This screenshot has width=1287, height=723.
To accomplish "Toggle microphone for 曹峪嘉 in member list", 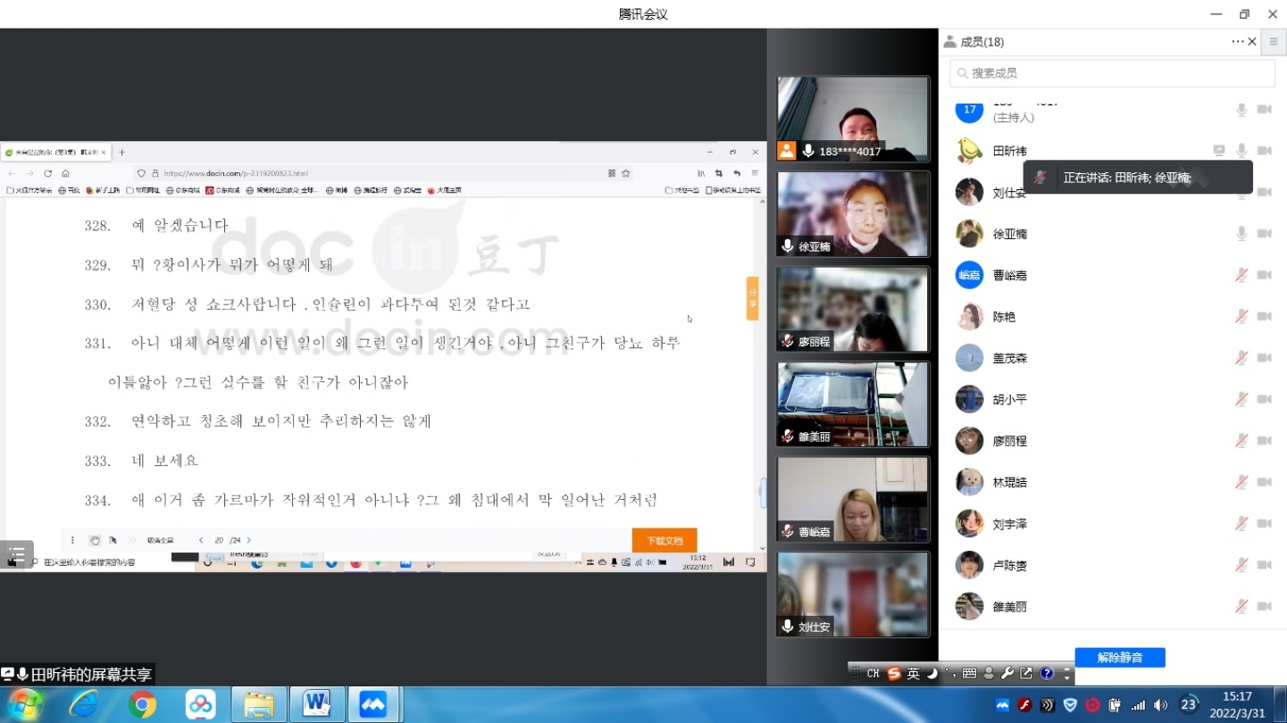I will pos(1241,275).
